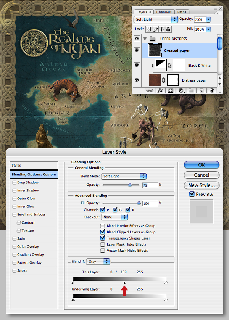Open the Layers panel Fill arrow popup

click(208, 29)
